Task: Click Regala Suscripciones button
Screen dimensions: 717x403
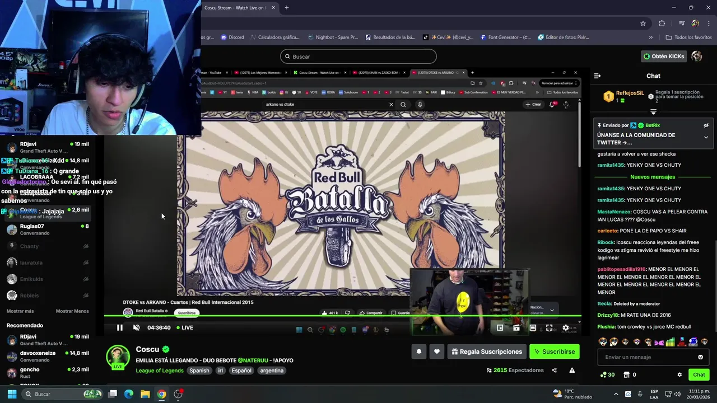Action: coord(486,352)
